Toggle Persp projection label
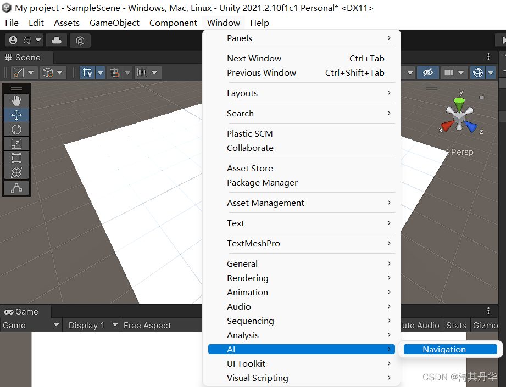This screenshot has width=506, height=387. tap(462, 152)
